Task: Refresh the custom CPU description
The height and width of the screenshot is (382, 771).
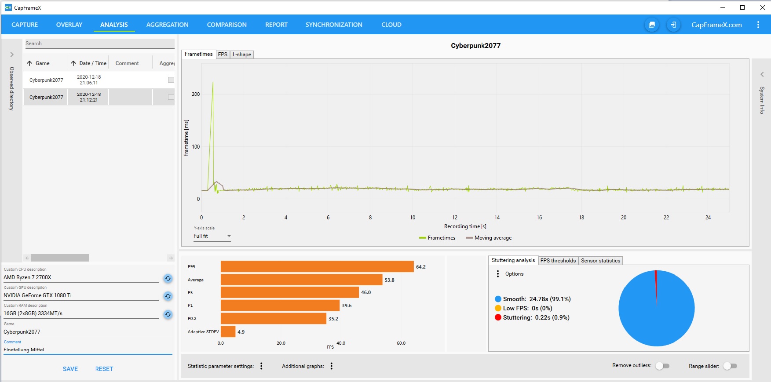Action: click(168, 278)
